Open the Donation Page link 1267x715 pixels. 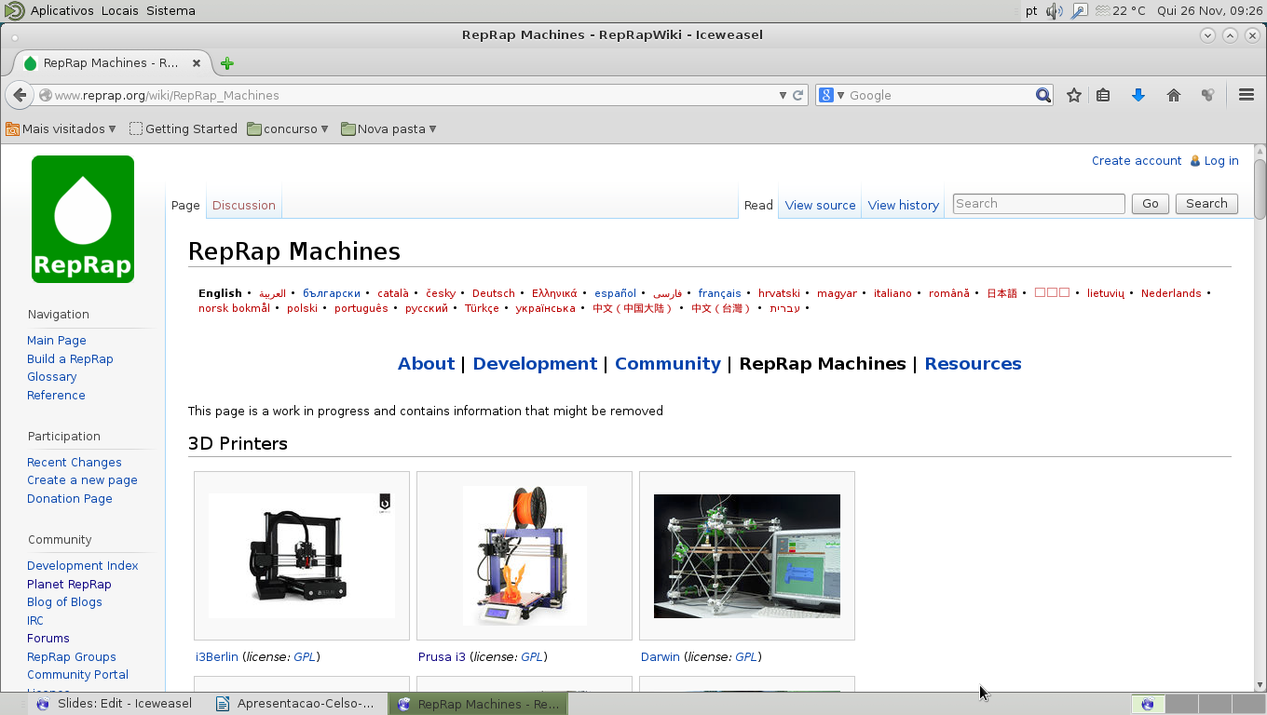[70, 499]
